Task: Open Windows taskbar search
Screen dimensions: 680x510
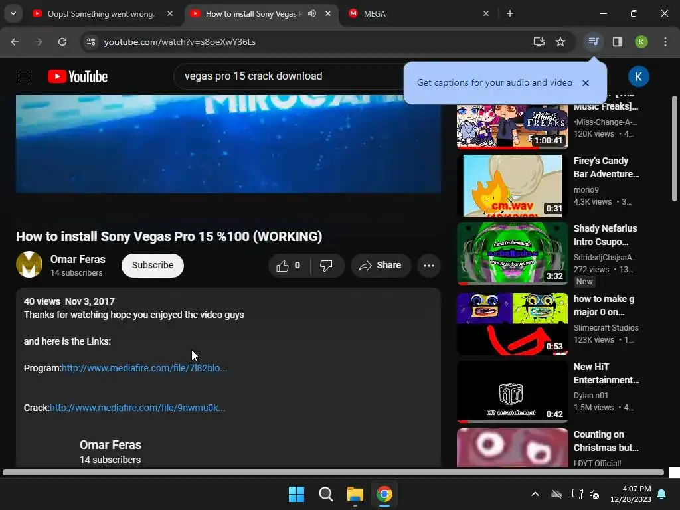Action: (x=325, y=494)
